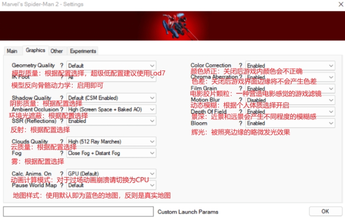Open the IK Foot dropdown

(111, 77)
